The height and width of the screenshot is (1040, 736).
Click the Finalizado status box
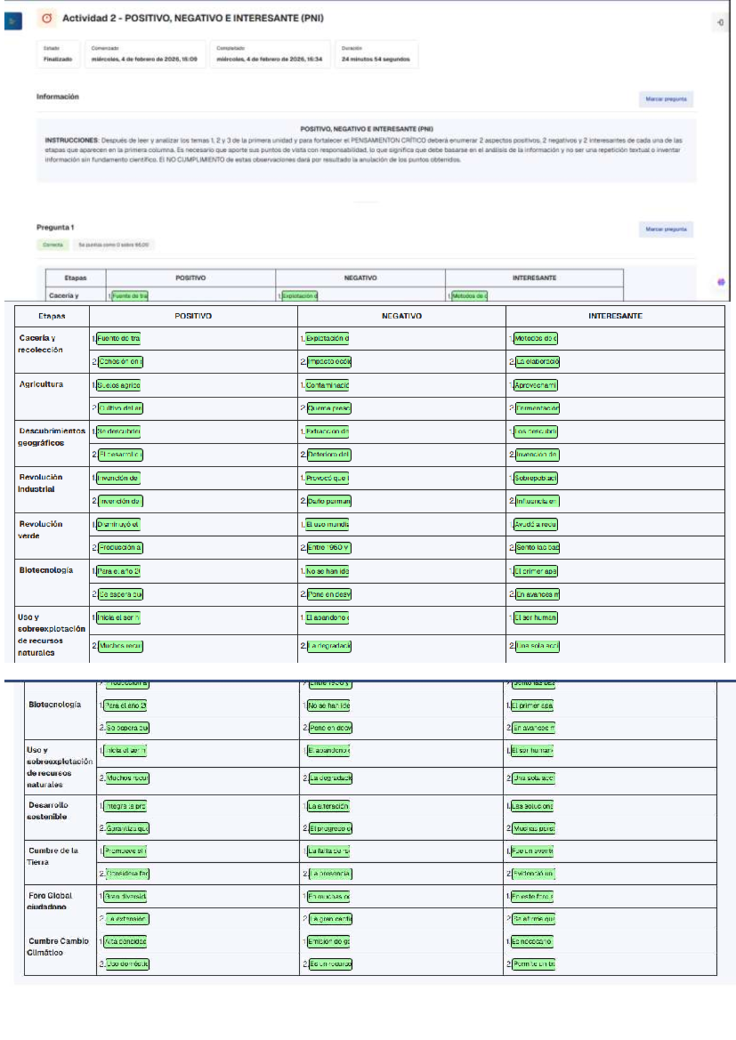click(58, 54)
